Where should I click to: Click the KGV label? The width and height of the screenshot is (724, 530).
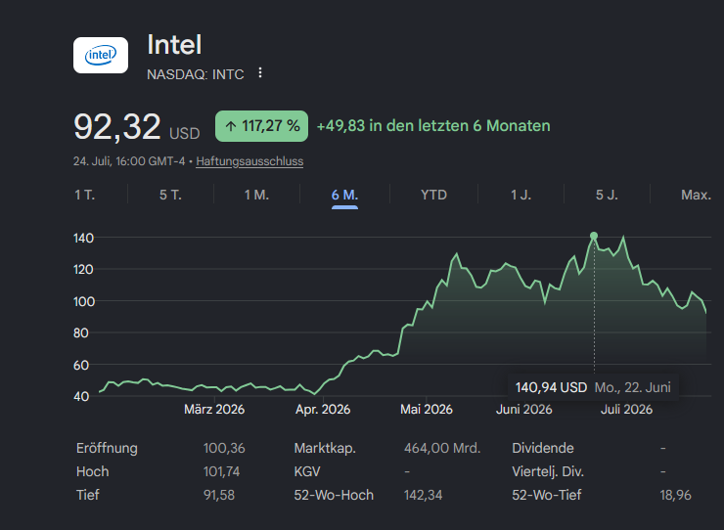tap(306, 472)
